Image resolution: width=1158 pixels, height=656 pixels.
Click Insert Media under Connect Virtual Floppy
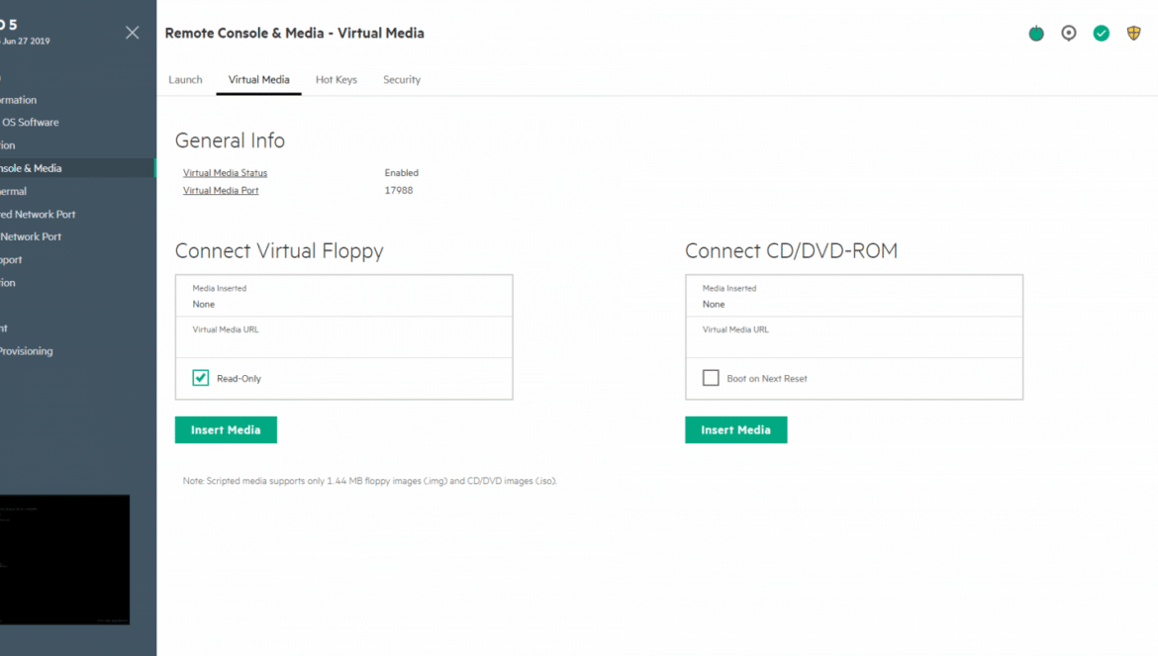[x=226, y=429]
